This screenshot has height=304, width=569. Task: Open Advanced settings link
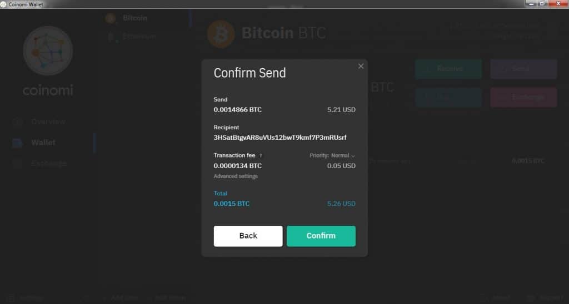pyautogui.click(x=236, y=176)
